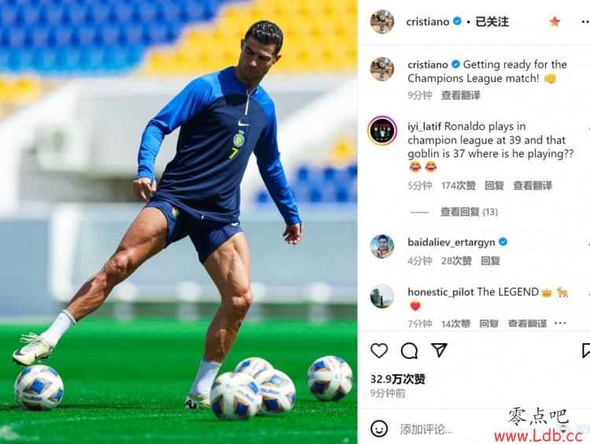The image size is (590, 444).
Task: Save the post with the bookmark icon
Action: [585, 350]
